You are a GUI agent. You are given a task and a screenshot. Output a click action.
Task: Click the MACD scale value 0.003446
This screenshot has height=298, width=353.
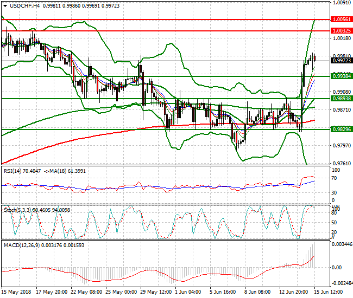(342, 244)
